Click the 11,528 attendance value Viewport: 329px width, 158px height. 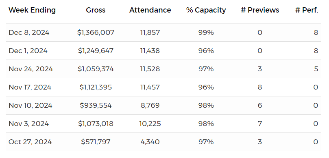pyautogui.click(x=150, y=69)
